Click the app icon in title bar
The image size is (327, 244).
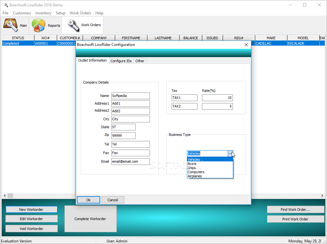pos(6,5)
